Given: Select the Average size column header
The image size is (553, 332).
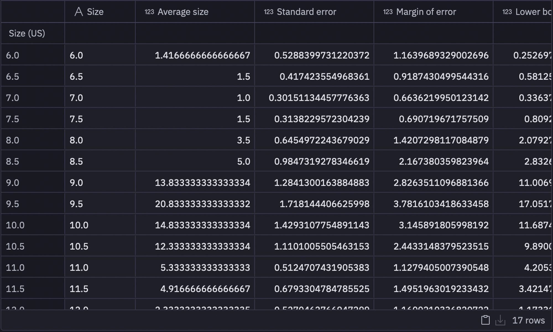Looking at the screenshot, I should click(x=183, y=12).
